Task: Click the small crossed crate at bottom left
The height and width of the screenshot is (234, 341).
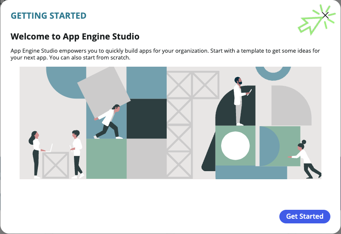Action: (55, 165)
